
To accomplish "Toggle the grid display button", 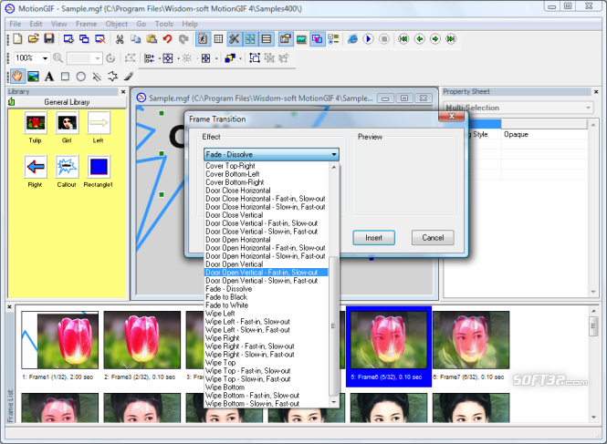I will [219, 39].
